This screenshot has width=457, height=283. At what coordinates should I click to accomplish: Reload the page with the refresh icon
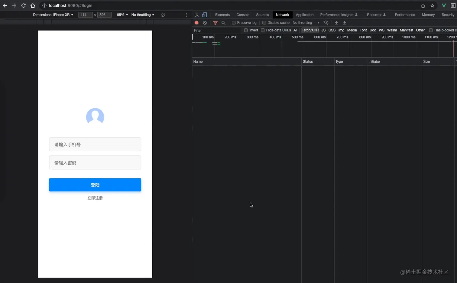pyautogui.click(x=24, y=5)
